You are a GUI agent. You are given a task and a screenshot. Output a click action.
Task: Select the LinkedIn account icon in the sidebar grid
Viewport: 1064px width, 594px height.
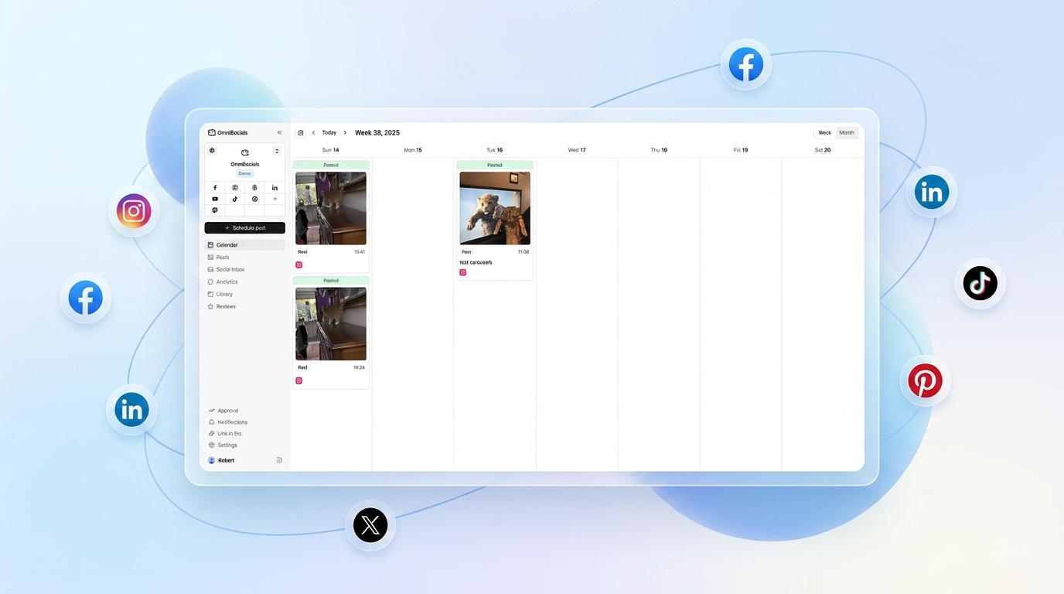(275, 188)
